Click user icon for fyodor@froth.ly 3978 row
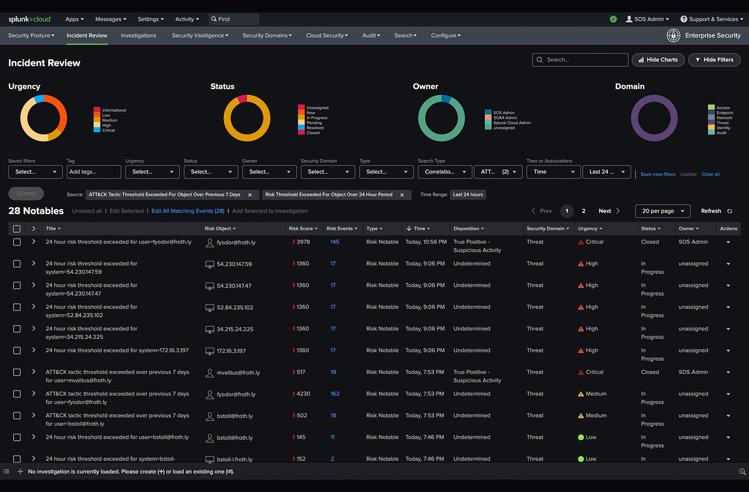This screenshot has width=749, height=492. point(209,243)
